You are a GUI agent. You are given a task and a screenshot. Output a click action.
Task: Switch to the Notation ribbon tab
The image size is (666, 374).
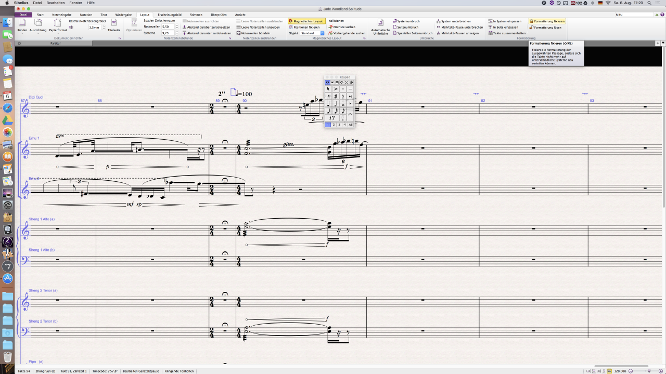(x=86, y=15)
